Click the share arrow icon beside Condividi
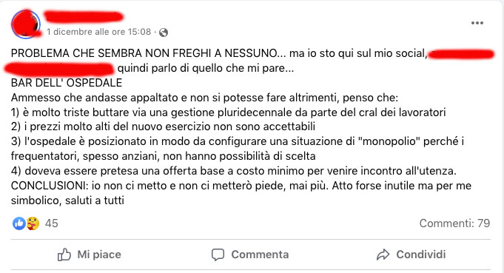The width and height of the screenshot is (504, 273). coord(383,255)
